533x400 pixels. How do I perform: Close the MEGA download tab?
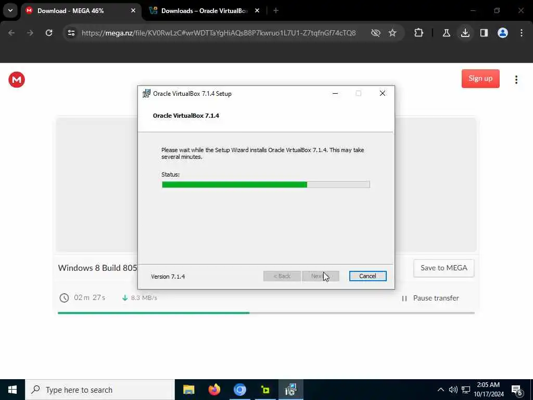pyautogui.click(x=133, y=10)
